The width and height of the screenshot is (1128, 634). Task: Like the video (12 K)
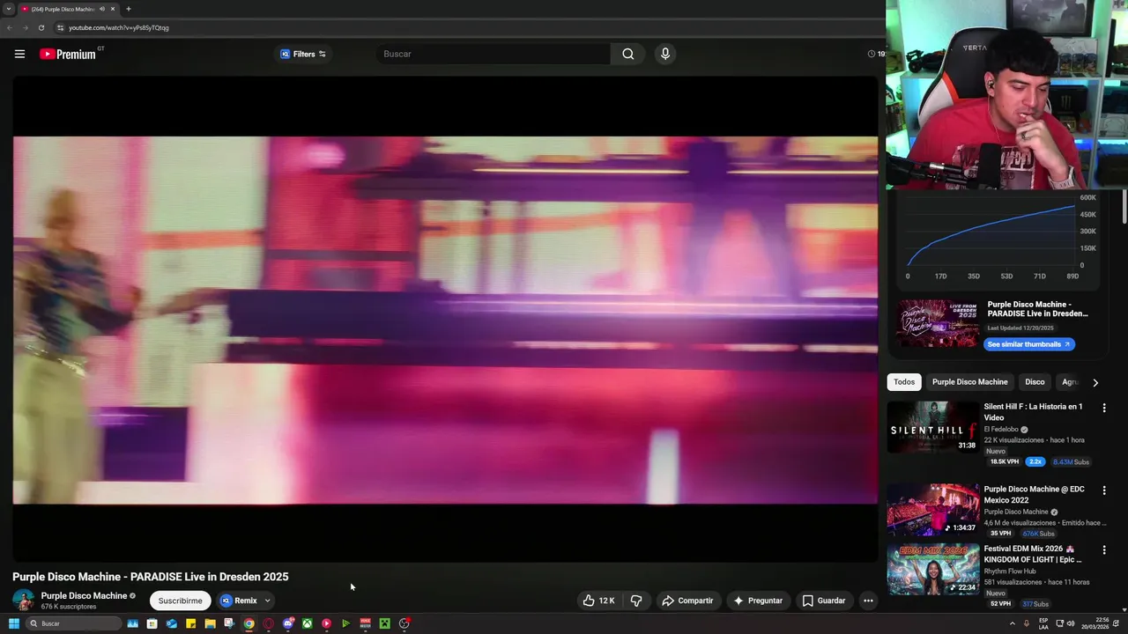pos(598,601)
